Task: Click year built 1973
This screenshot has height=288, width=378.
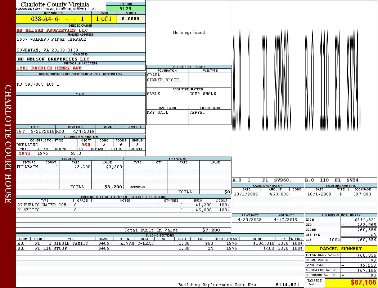Action: [25, 153]
